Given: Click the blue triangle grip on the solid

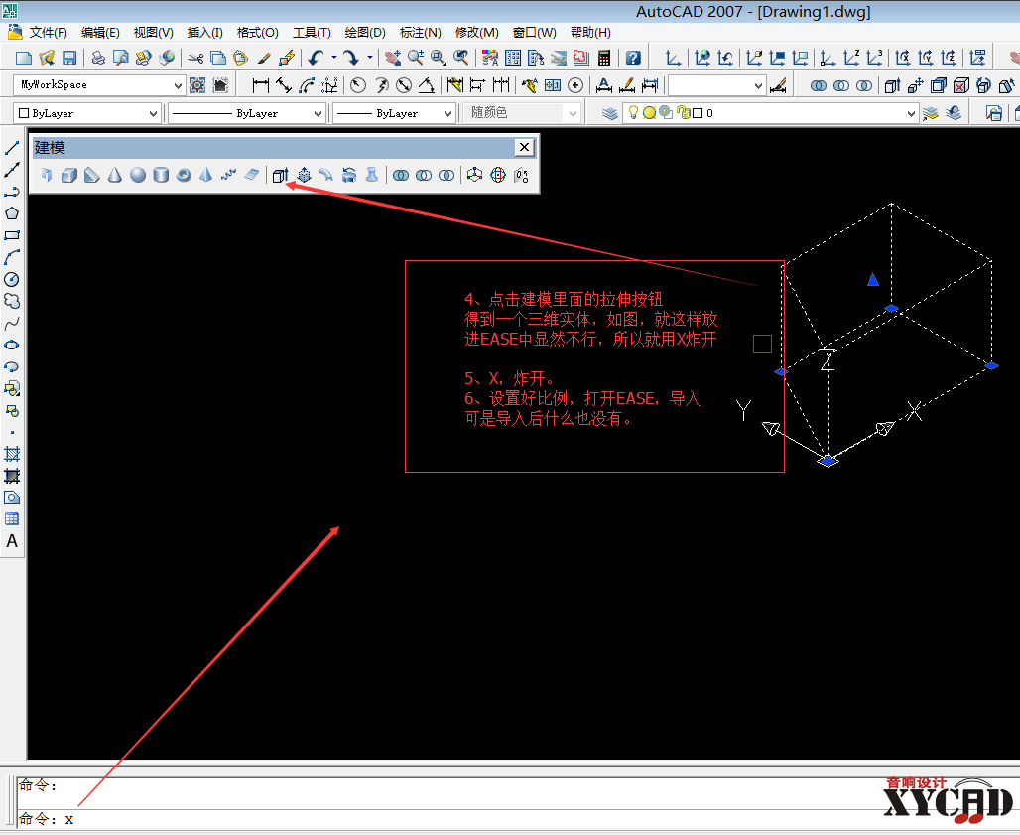Looking at the screenshot, I should pos(873,279).
